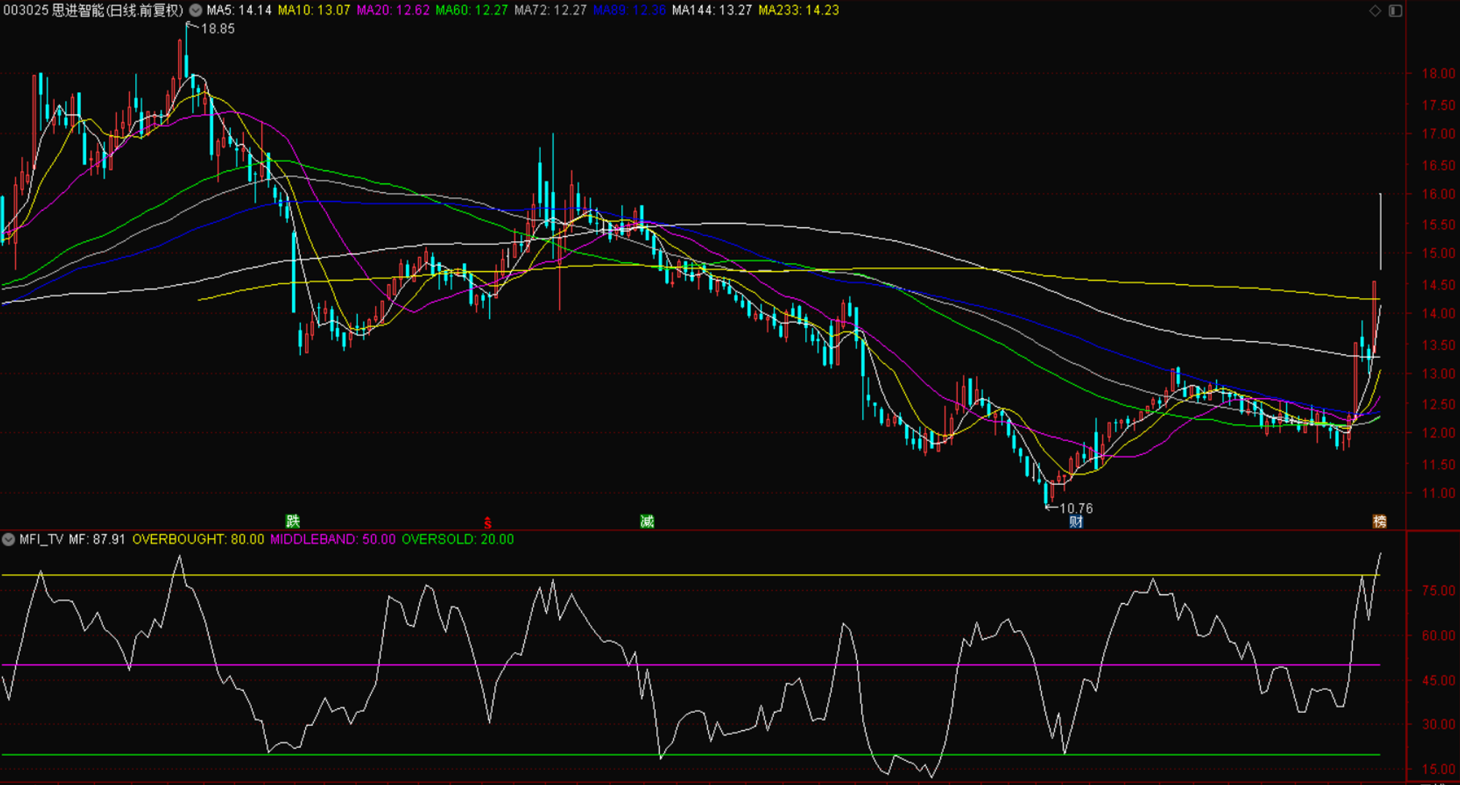This screenshot has height=785, width=1460.
Task: Select the MA144: 13.27 label
Action: (x=712, y=10)
